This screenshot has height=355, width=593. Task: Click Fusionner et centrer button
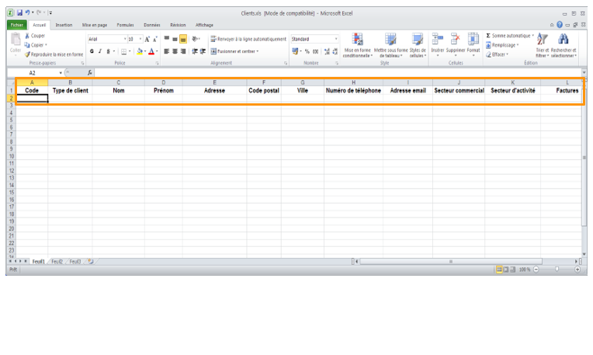pyautogui.click(x=236, y=51)
